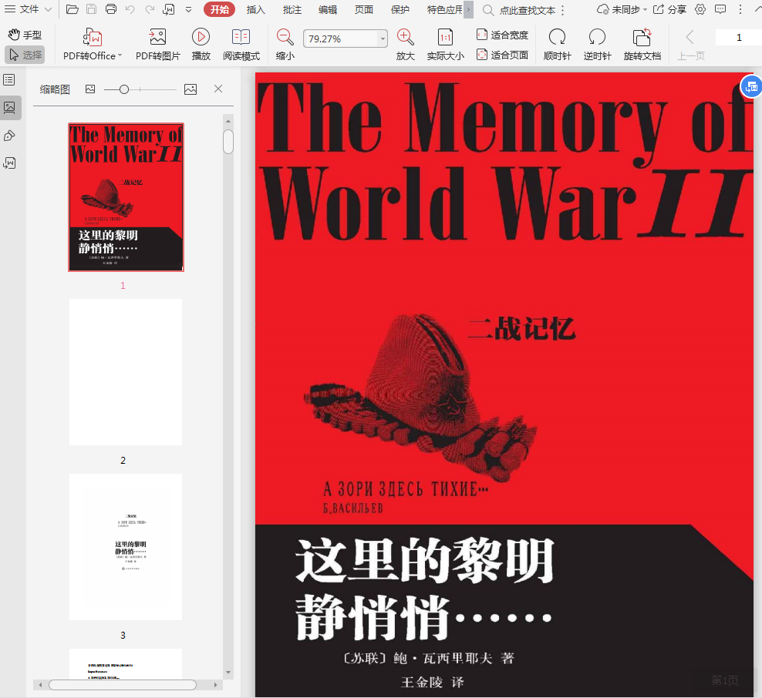
Task: Click the page number input box
Action: (739, 38)
